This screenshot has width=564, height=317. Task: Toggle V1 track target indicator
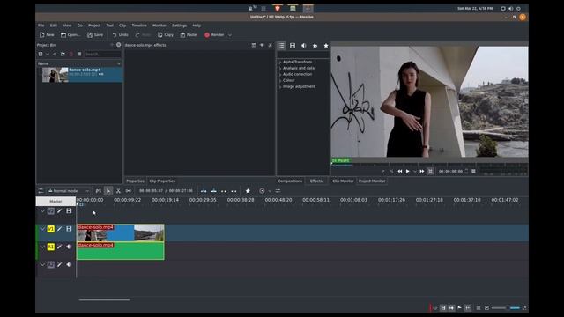pyautogui.click(x=50, y=229)
